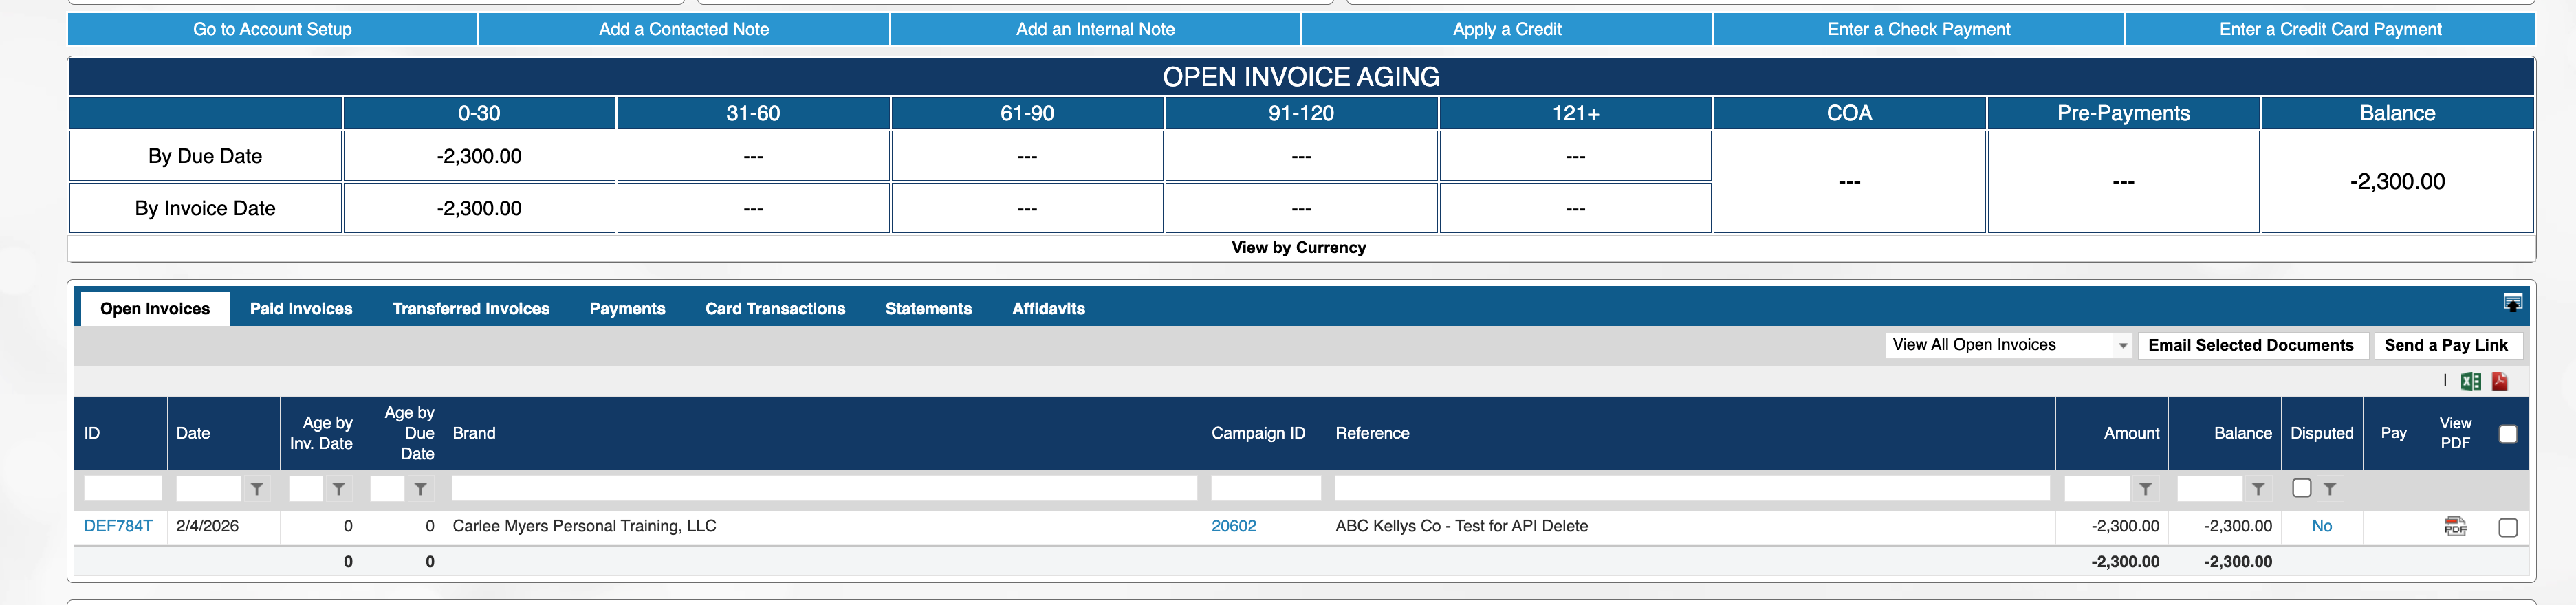Open Age by Due Date filter menu
2576x605 pixels.
(x=421, y=489)
